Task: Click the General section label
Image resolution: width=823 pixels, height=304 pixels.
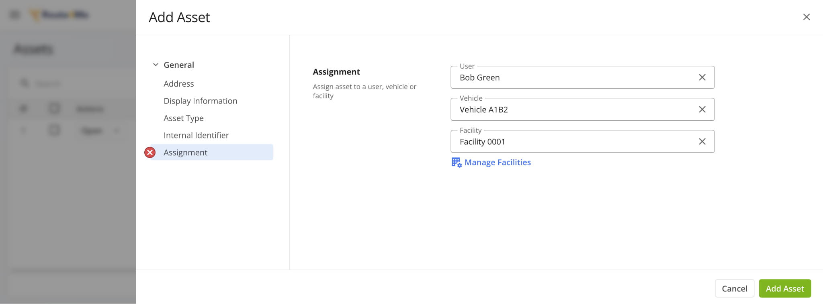Action: 178,65
